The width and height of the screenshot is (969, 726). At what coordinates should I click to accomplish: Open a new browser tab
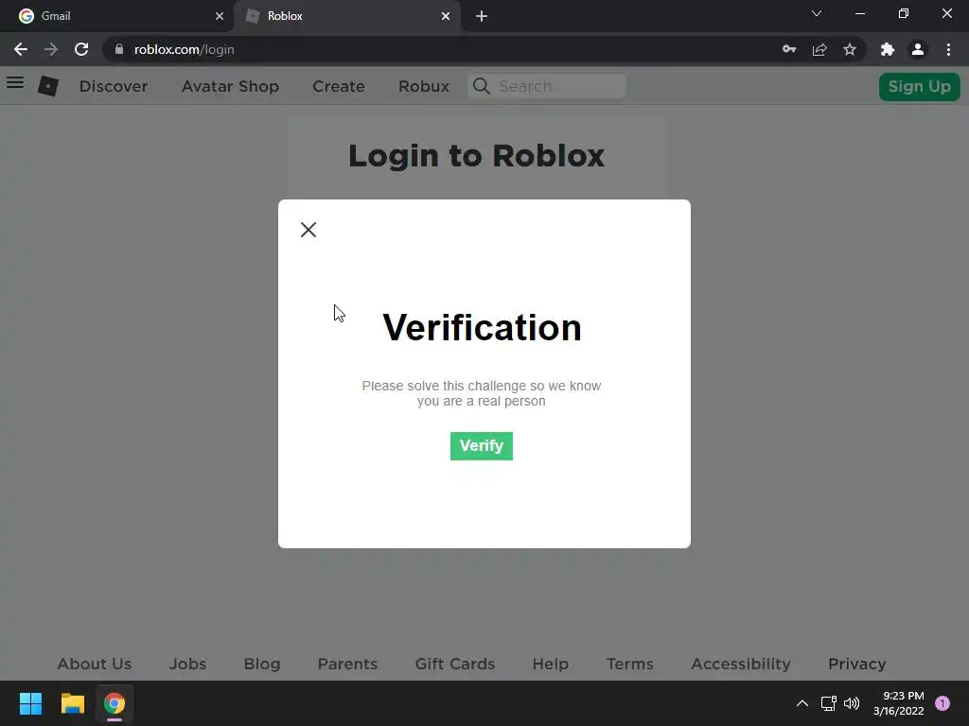(x=482, y=16)
